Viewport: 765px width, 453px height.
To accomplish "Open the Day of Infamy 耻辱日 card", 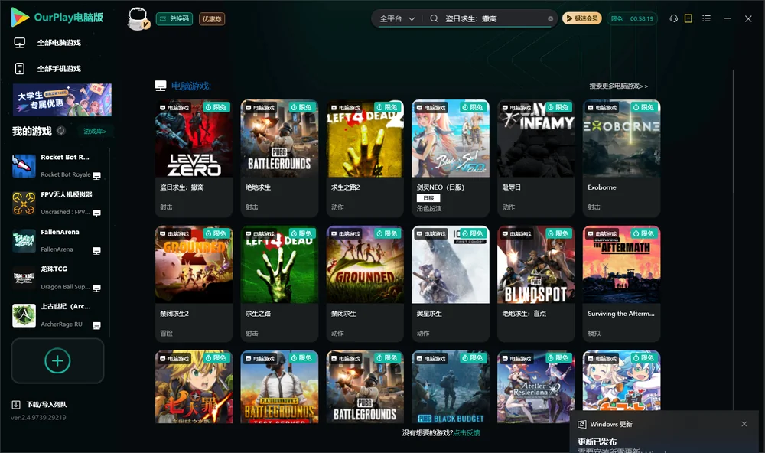I will pos(535,158).
